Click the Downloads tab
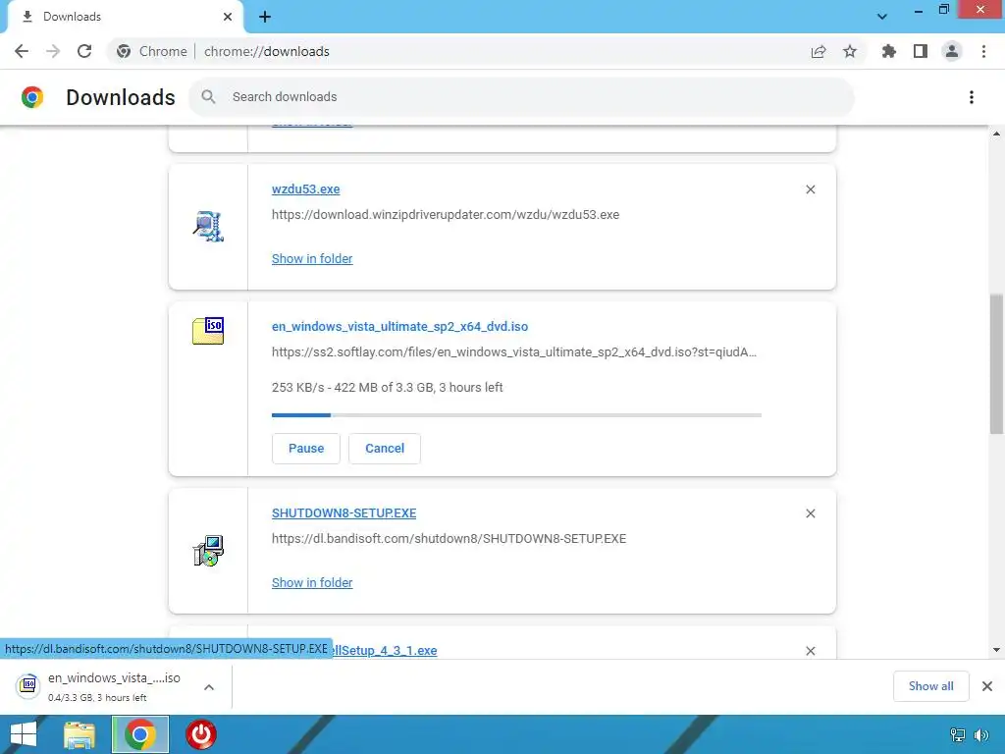The height and width of the screenshot is (754, 1005). coord(125,17)
